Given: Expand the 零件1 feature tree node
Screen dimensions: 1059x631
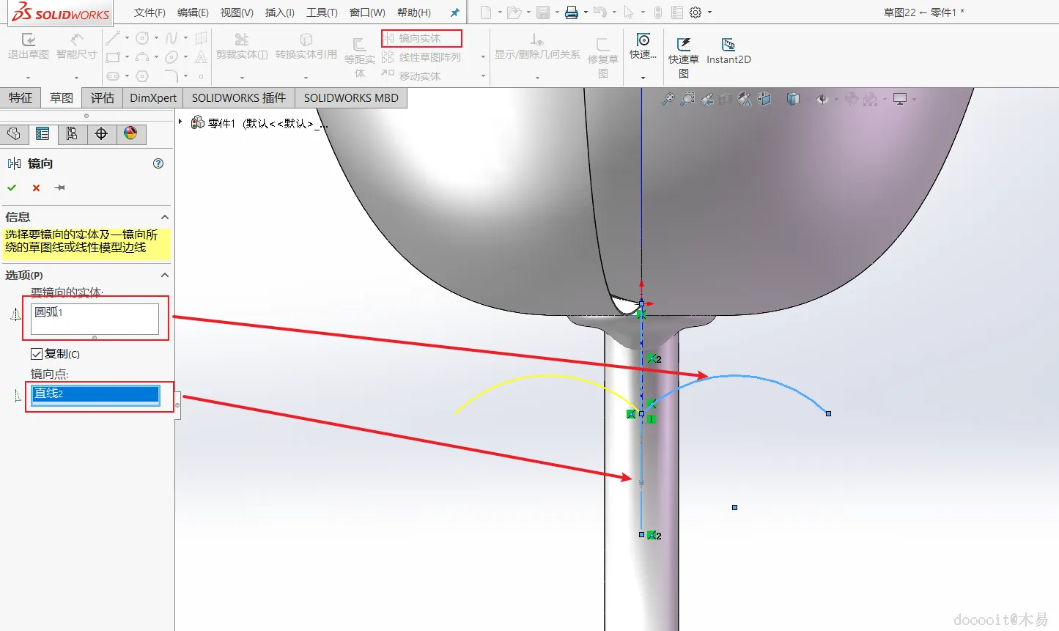Looking at the screenshot, I should (180, 122).
